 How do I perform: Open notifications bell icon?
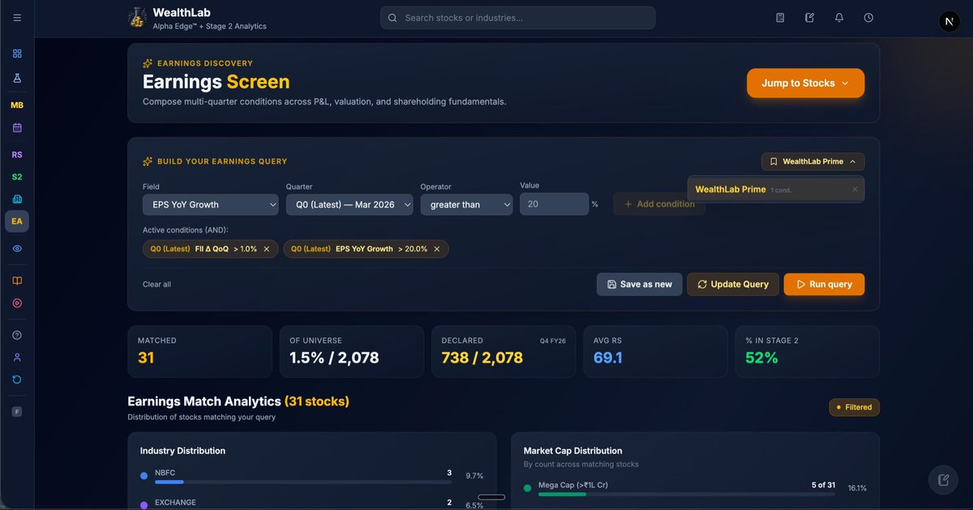(839, 18)
